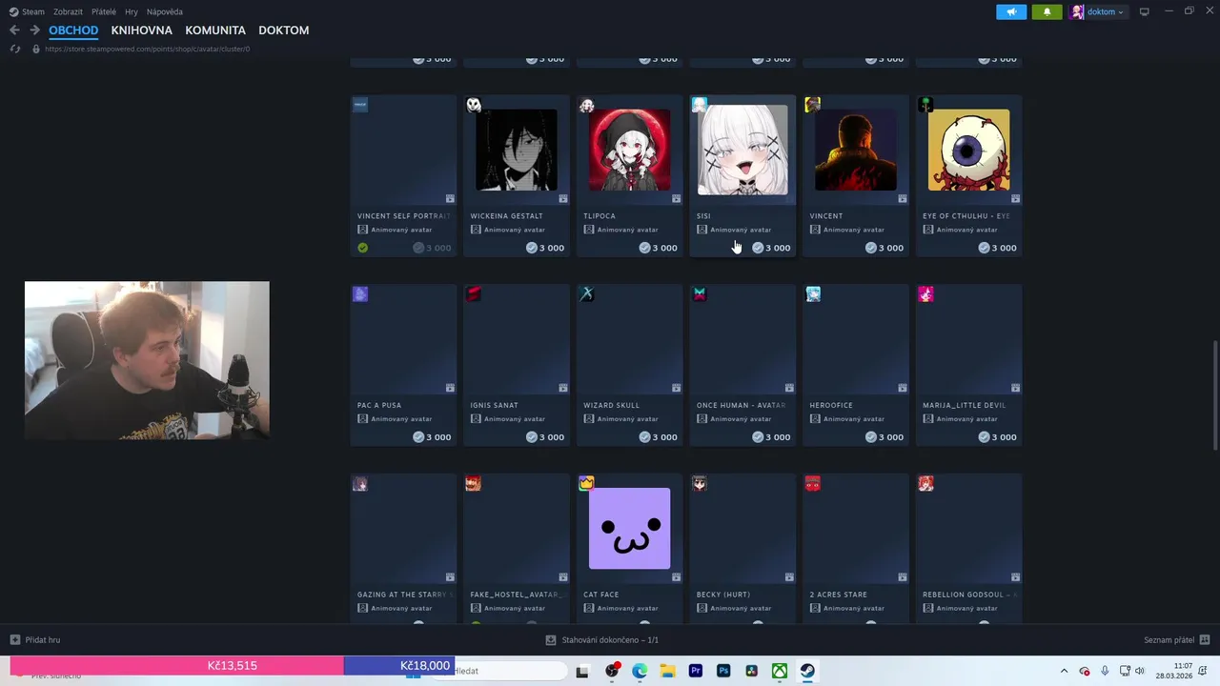Viewport: 1220px width, 686px height.
Task: Open Seznam přátel friends list
Action: (1177, 640)
